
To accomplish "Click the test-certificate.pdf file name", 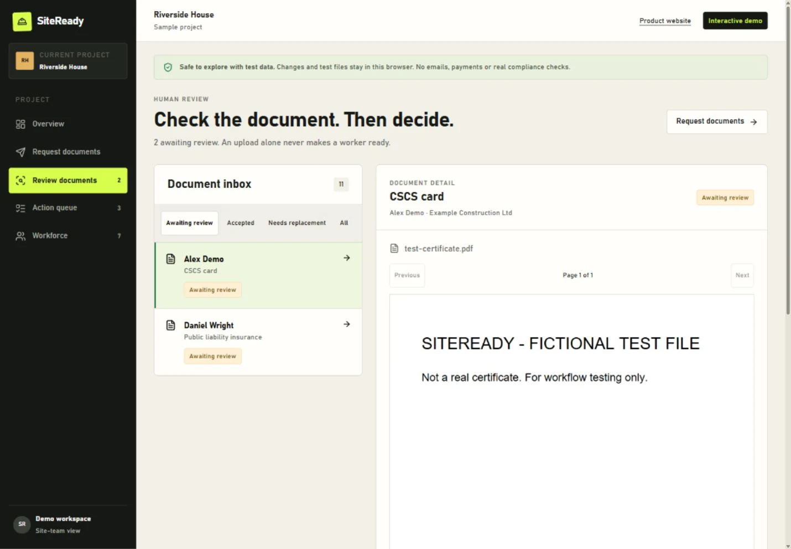I will point(439,249).
